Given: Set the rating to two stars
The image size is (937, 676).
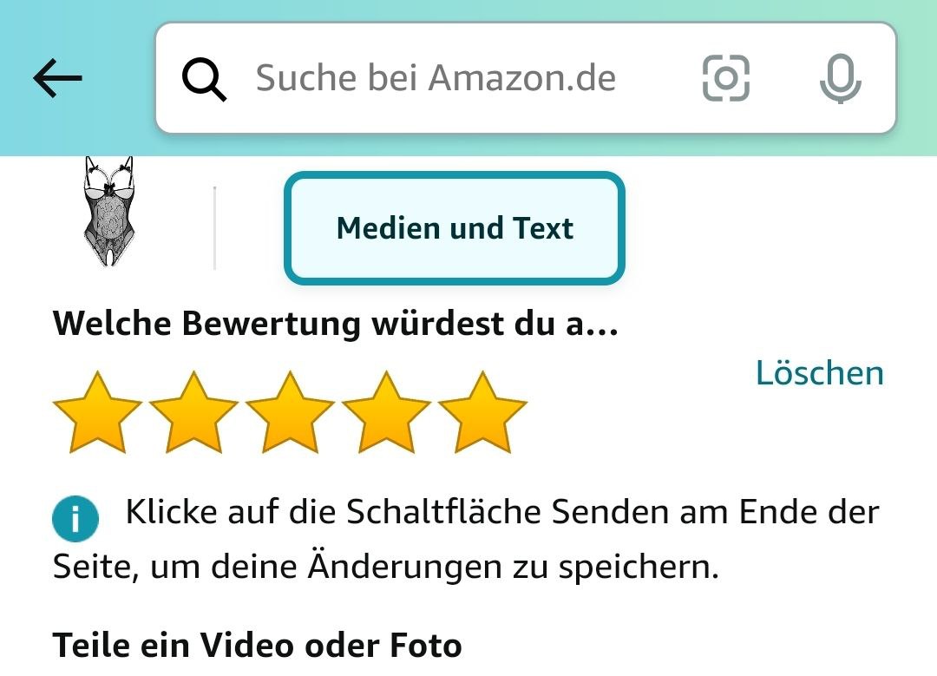Looking at the screenshot, I should point(193,412).
